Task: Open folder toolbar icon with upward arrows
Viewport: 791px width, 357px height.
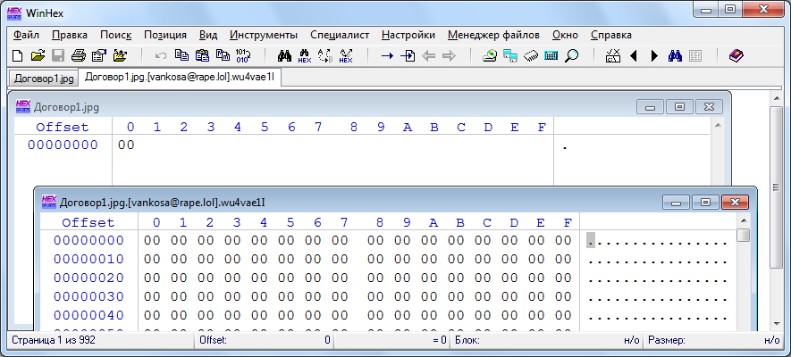Action: tap(120, 56)
